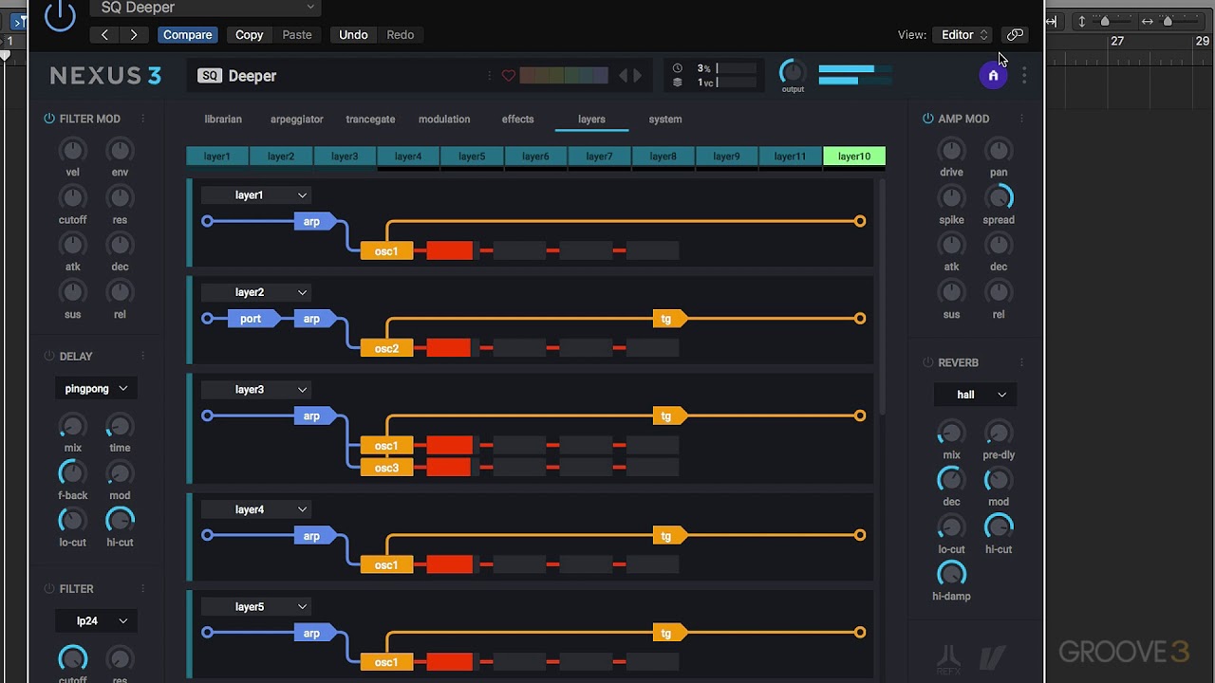Image resolution: width=1215 pixels, height=683 pixels.
Task: Click the input circle node of layer3
Action: (208, 415)
